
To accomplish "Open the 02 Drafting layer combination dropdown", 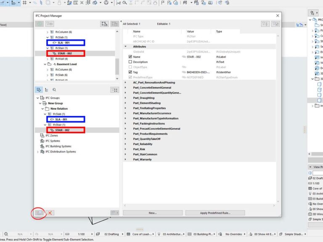I will pos(123,234).
